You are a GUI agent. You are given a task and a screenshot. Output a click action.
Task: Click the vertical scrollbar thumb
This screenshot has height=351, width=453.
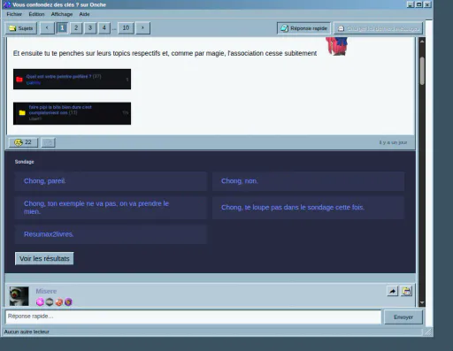(x=422, y=71)
